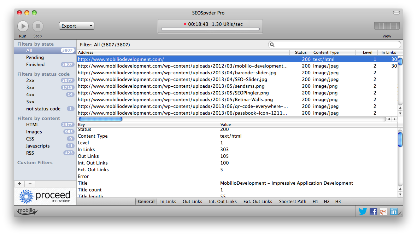Click the Key column header in details

coord(148,125)
